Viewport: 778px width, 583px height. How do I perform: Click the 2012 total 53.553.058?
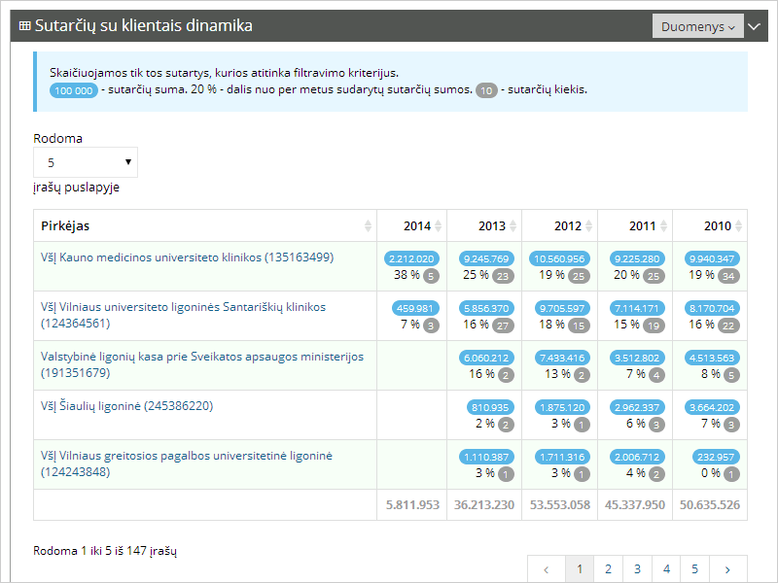click(x=560, y=505)
